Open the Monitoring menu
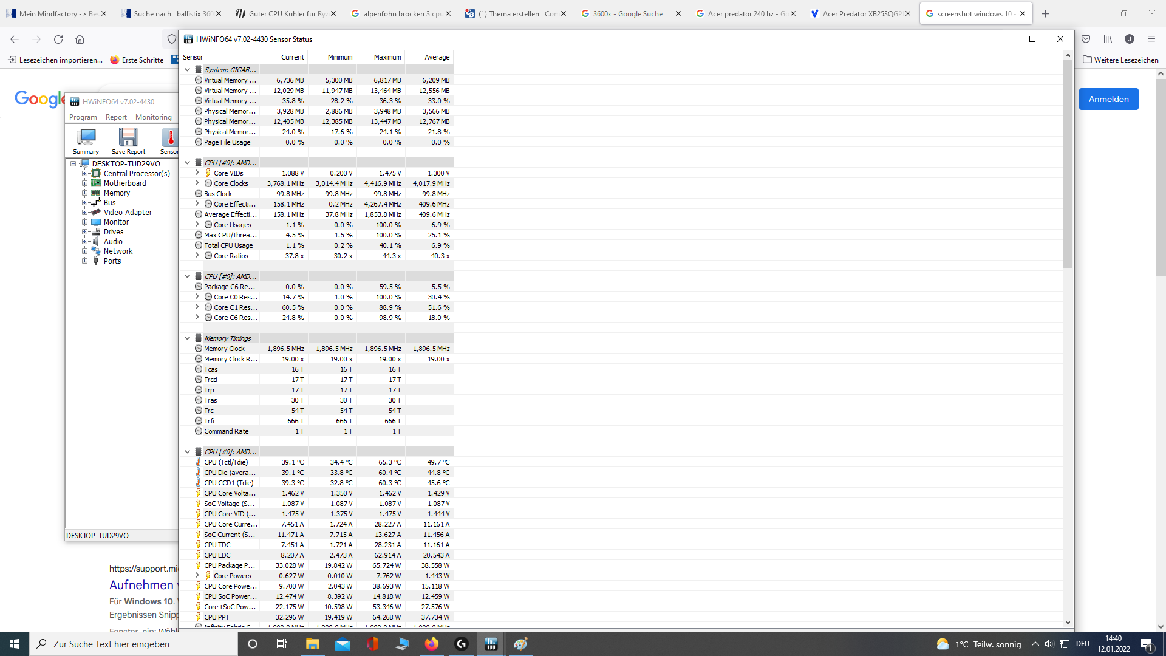The width and height of the screenshot is (1166, 656). point(153,117)
